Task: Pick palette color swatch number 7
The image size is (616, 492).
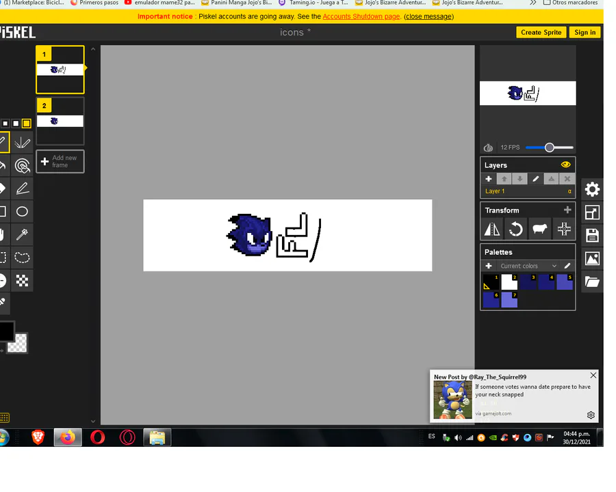Action: click(x=509, y=300)
